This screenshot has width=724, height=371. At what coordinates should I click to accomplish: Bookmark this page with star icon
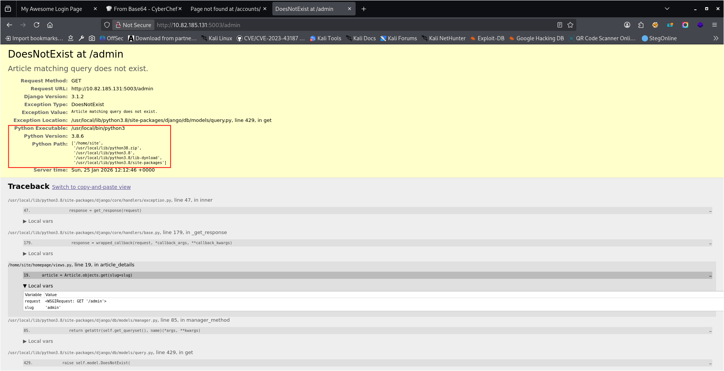[x=570, y=25]
